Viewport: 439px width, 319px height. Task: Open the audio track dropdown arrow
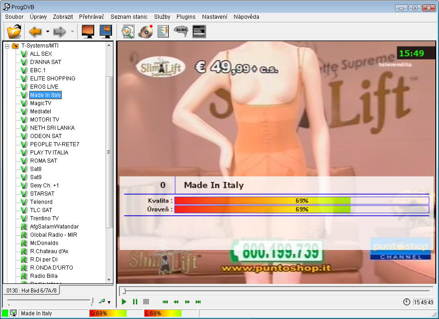(x=109, y=302)
